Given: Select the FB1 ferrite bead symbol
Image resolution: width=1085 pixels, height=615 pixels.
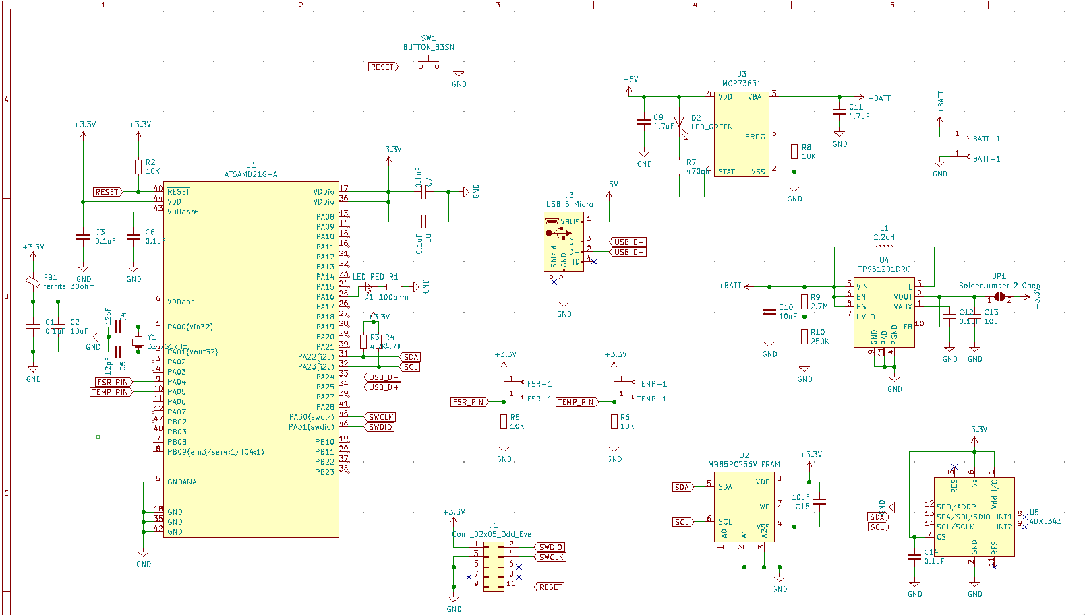Looking at the screenshot, I should 32,282.
